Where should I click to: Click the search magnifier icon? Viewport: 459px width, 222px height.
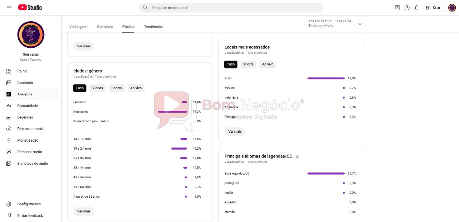145,8
